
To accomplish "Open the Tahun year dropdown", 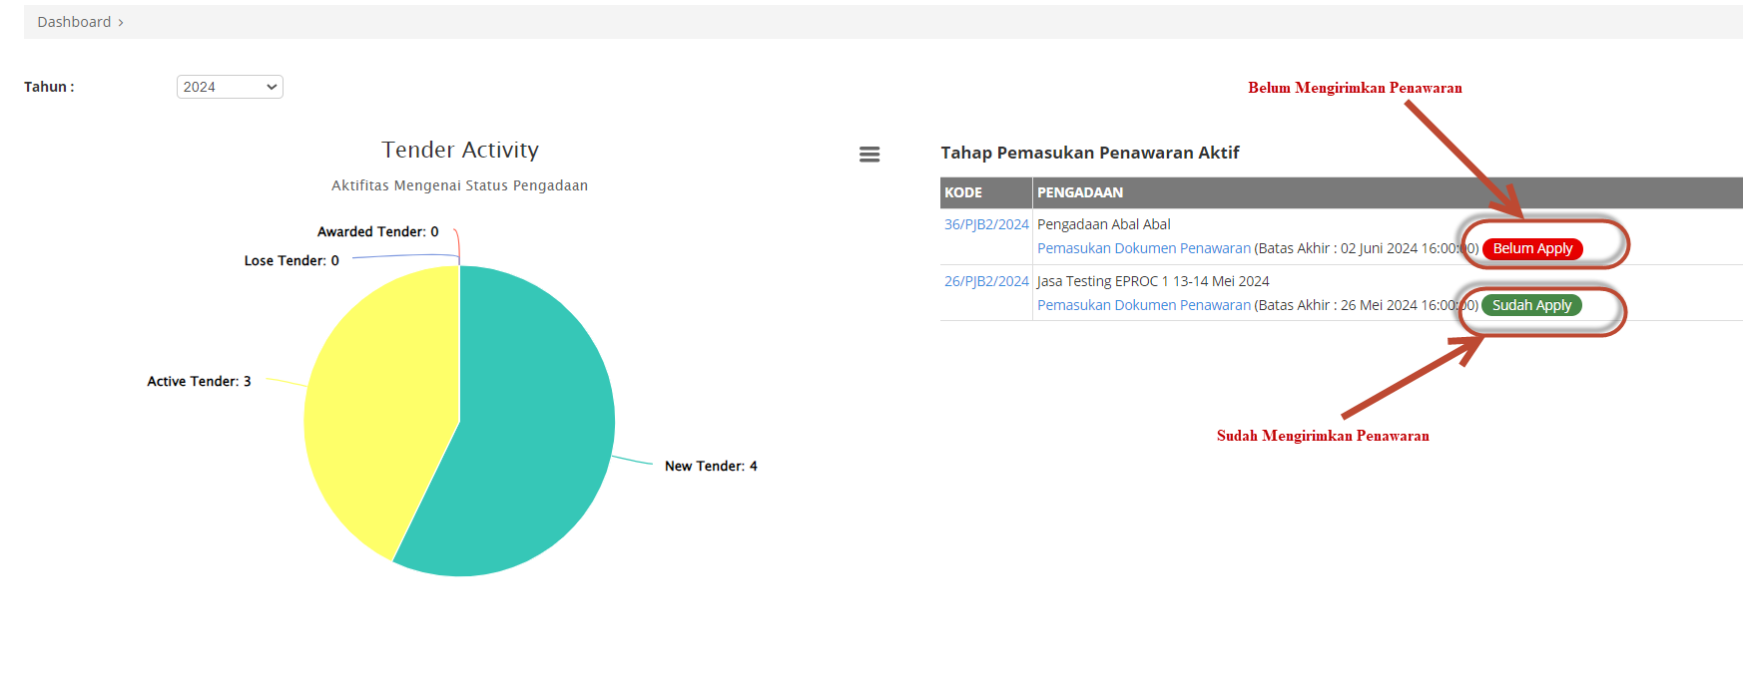I will pos(230,87).
